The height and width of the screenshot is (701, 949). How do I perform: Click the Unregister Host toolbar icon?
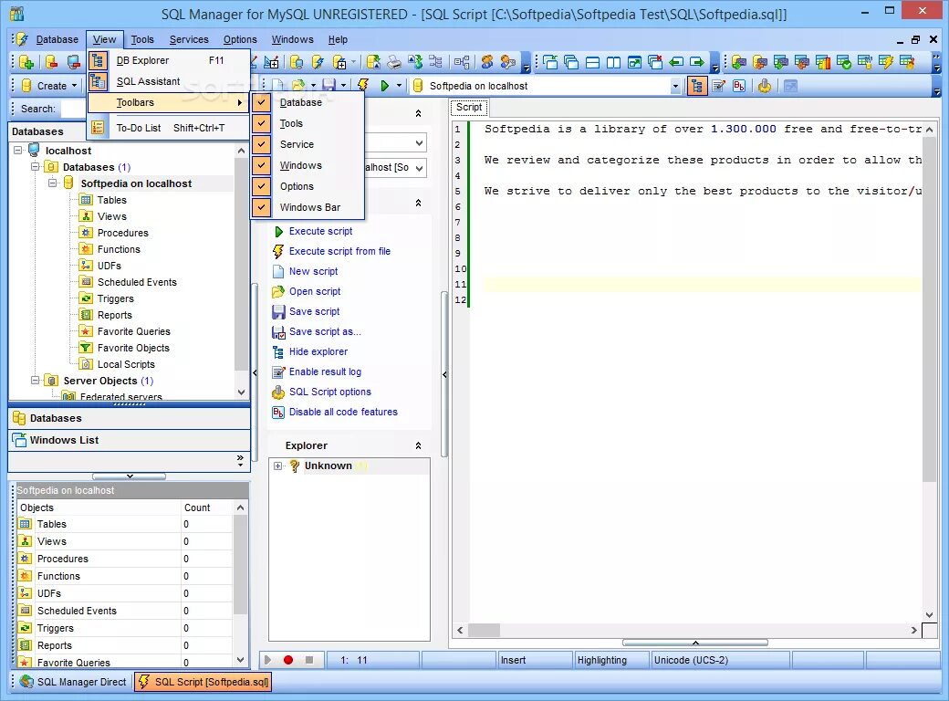click(73, 62)
